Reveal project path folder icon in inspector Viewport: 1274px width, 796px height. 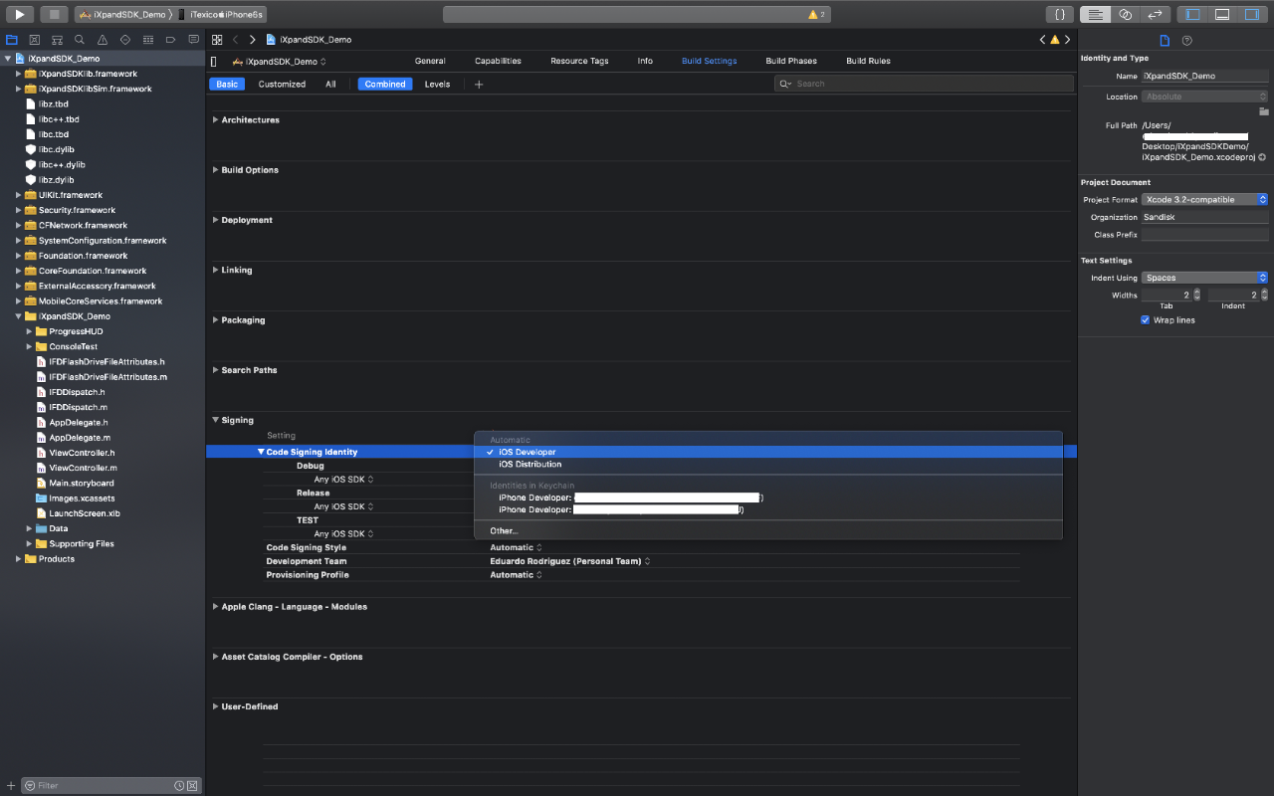1263,111
